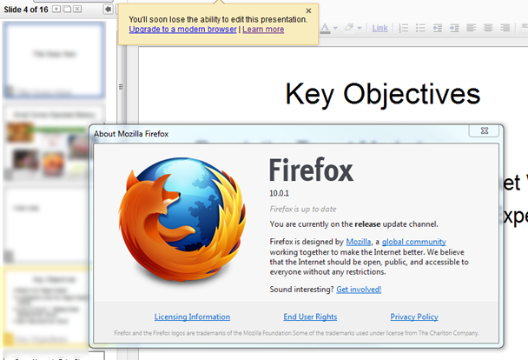The image size is (528, 360).
Task: Click the sidebar splitter grip handle
Action: (x=122, y=87)
